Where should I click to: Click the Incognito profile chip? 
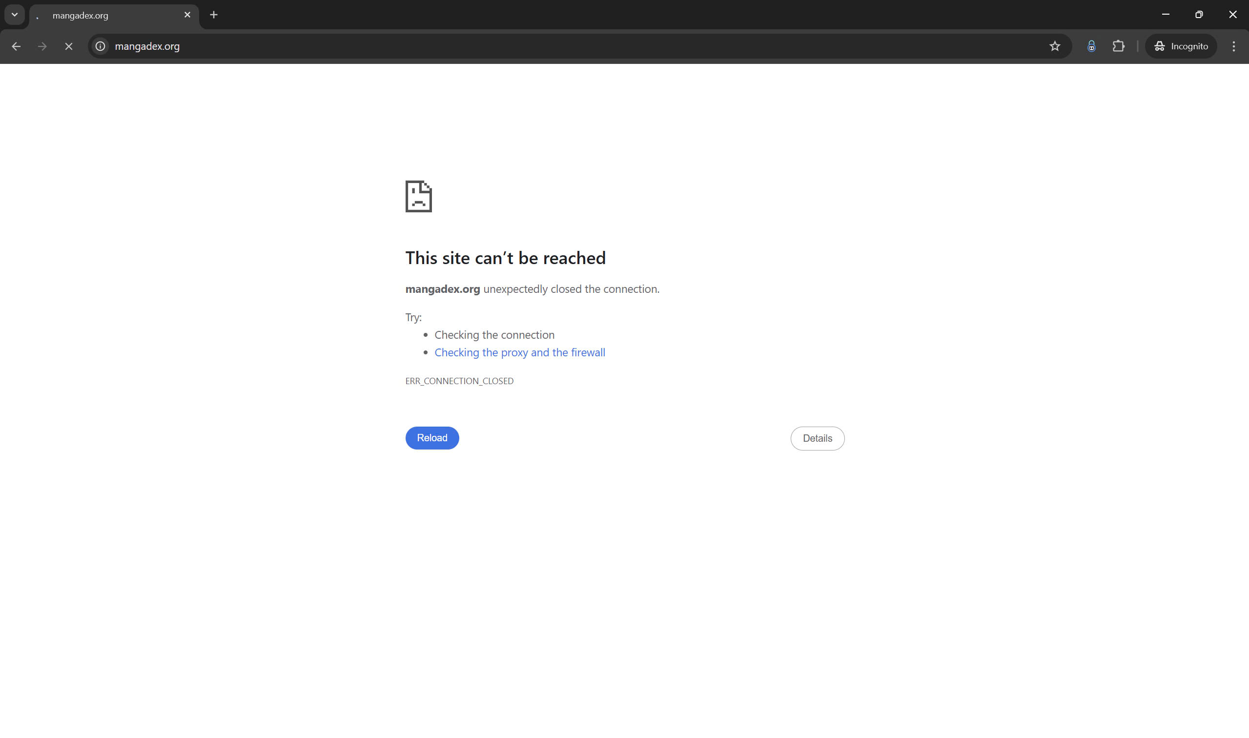pyautogui.click(x=1181, y=46)
